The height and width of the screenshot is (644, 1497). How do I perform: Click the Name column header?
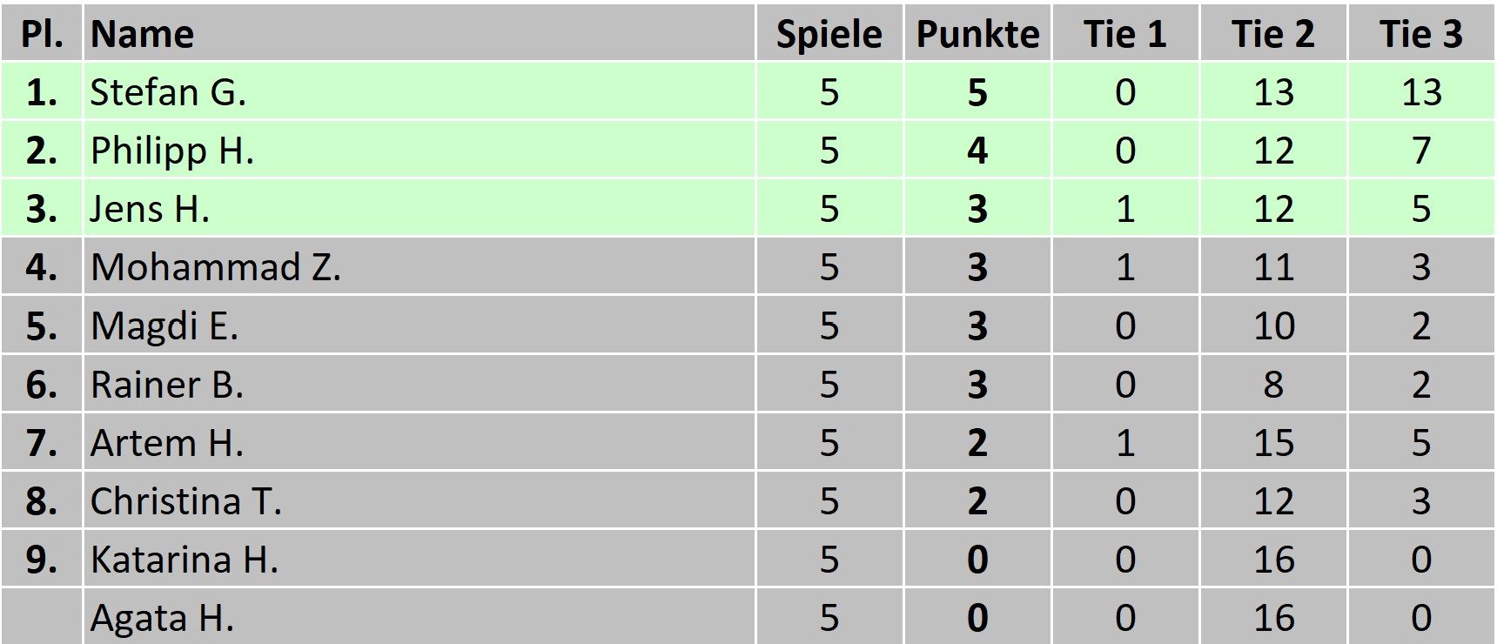pyautogui.click(x=143, y=34)
